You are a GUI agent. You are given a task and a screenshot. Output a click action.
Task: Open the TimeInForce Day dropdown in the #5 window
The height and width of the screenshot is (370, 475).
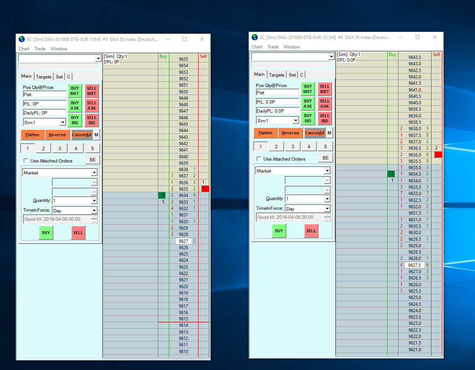pyautogui.click(x=94, y=211)
